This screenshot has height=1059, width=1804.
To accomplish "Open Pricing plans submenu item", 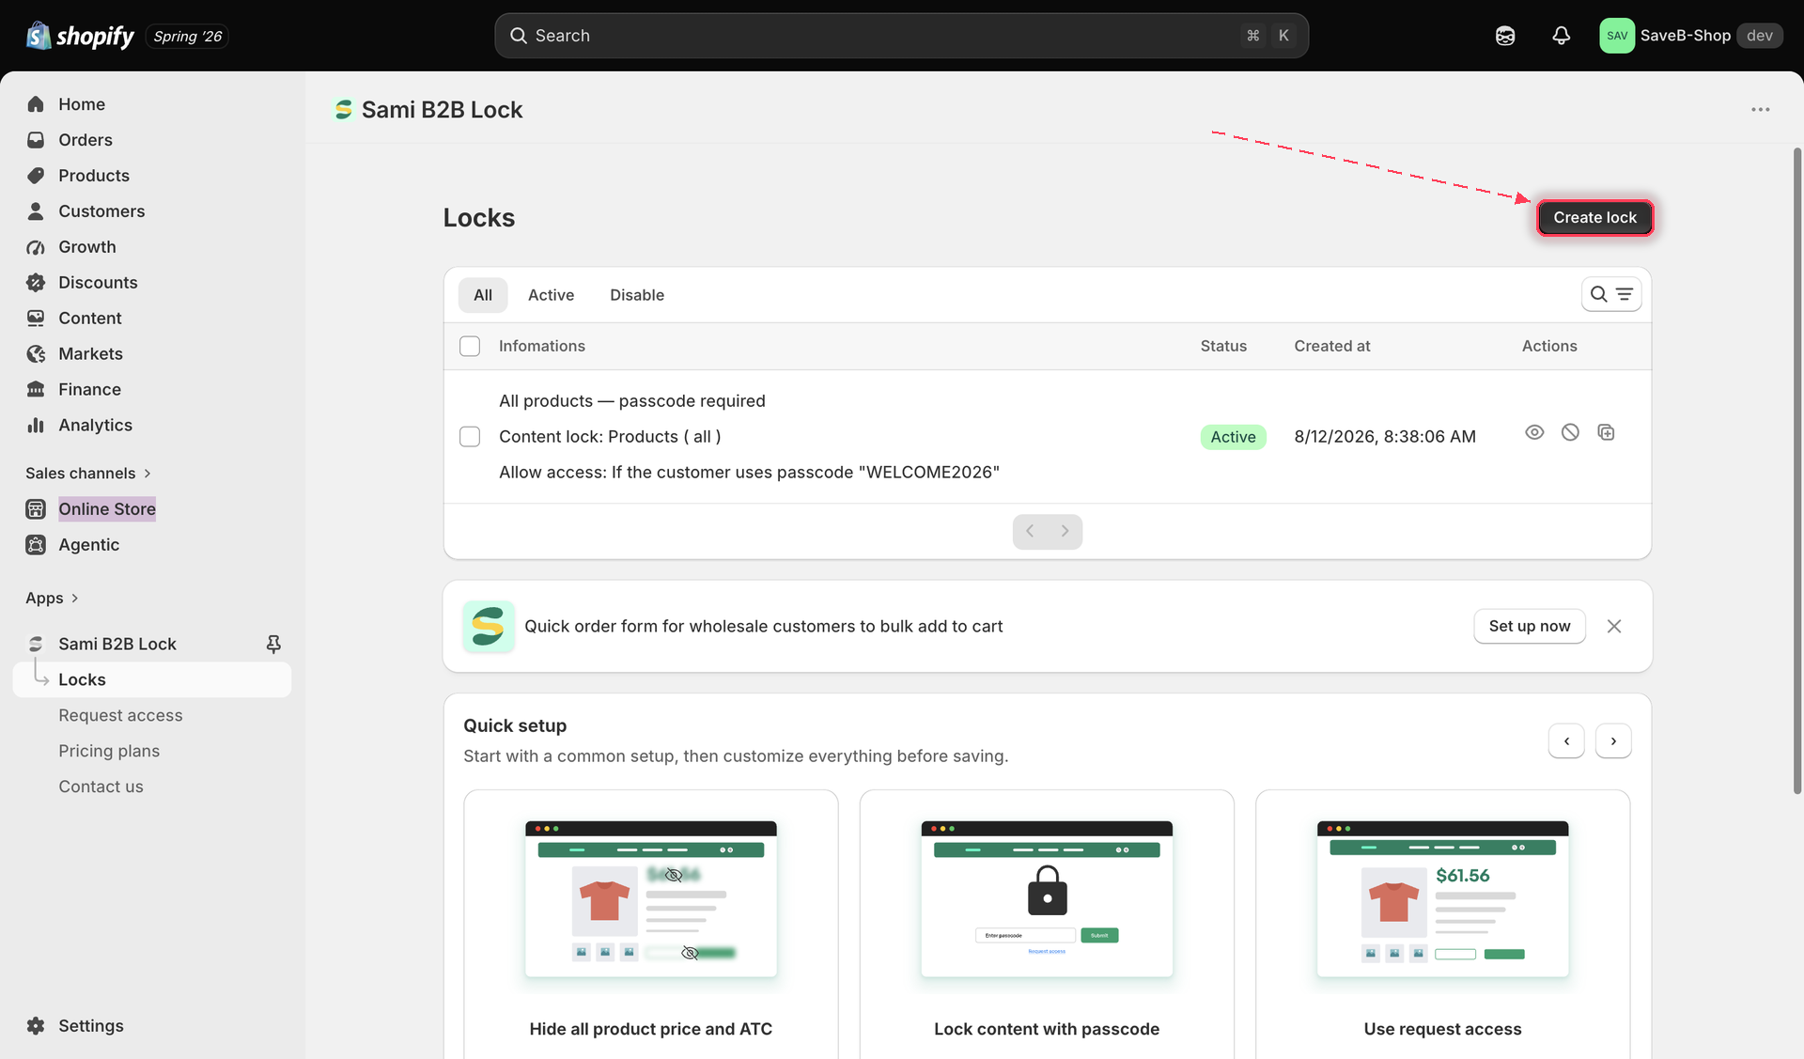I will (x=109, y=751).
